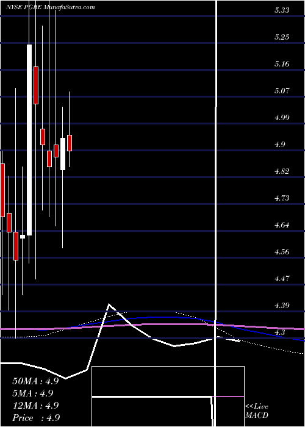Image resolution: width=305 pixels, height=427 pixels.
Task: Click the Price : 4.9 legend entry
Action: pos(36,417)
